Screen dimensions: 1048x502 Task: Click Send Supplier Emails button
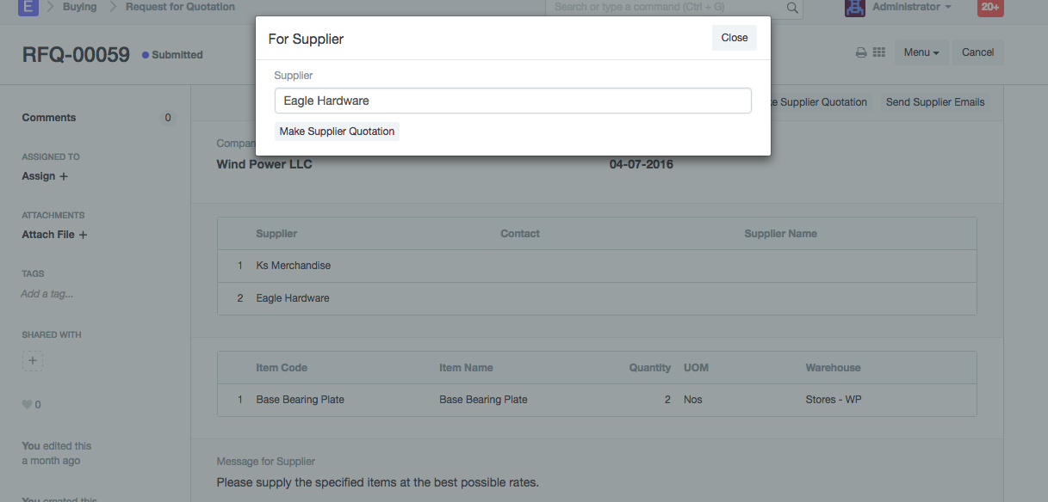click(x=935, y=102)
